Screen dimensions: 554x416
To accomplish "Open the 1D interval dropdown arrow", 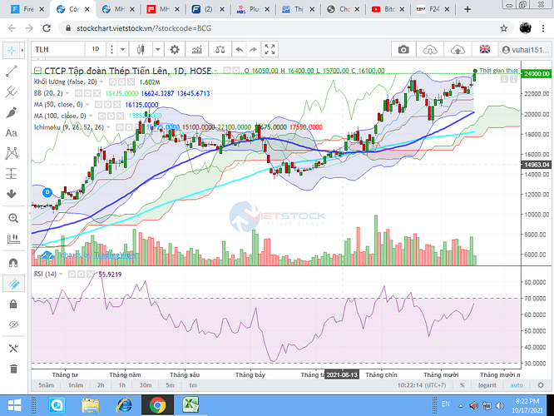I will pos(122,49).
